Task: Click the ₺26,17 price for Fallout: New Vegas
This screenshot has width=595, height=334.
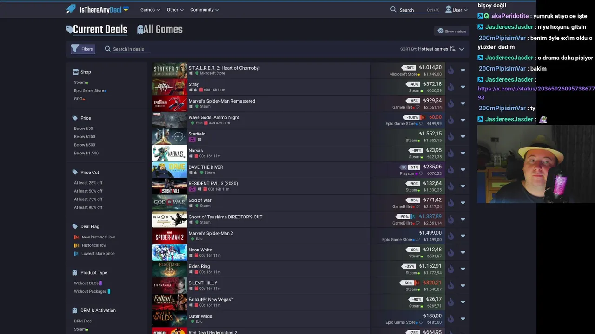Action: pos(434,299)
